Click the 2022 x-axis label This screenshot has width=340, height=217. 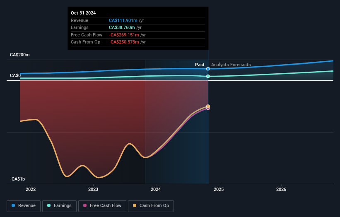click(31, 189)
